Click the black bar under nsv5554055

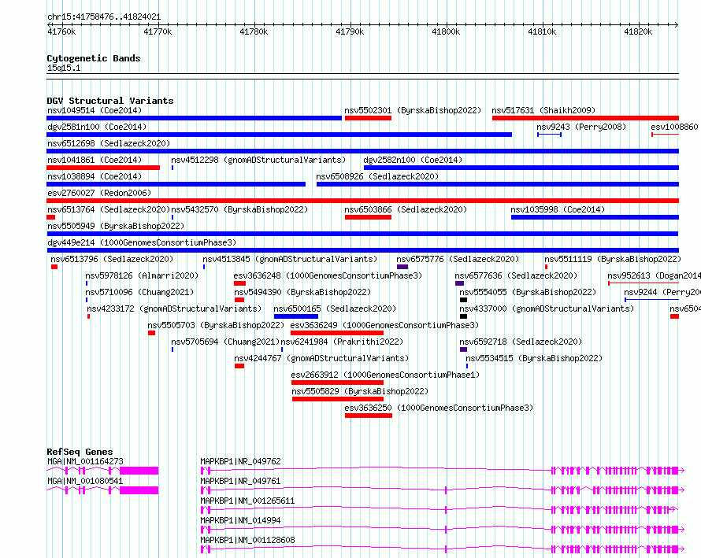coord(464,300)
